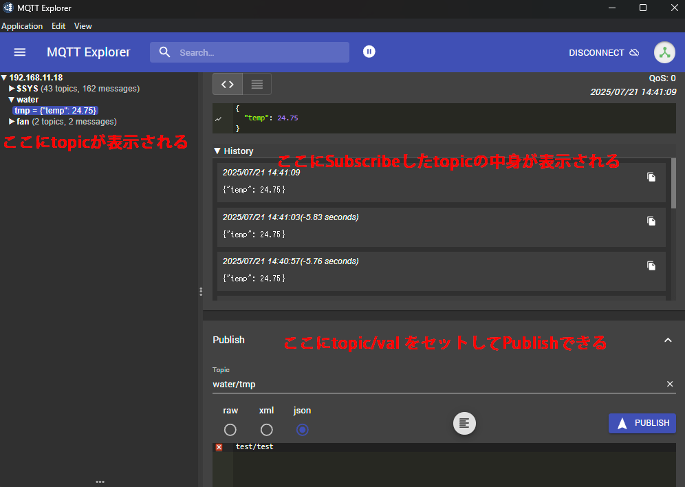Screen dimensions: 685x487
Task: Click the history entry dated 14:40:57
Action: pos(442,271)
